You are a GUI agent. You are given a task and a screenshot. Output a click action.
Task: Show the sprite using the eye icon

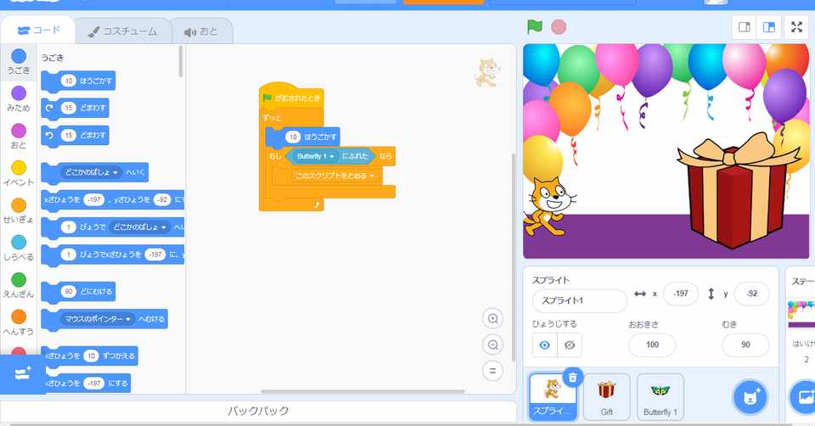pyautogui.click(x=544, y=345)
